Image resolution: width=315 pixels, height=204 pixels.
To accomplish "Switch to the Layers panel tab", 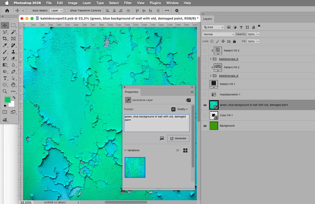I will pos(207,19).
